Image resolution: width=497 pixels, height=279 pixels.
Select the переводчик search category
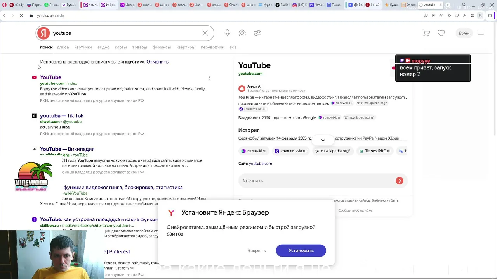[x=212, y=47]
